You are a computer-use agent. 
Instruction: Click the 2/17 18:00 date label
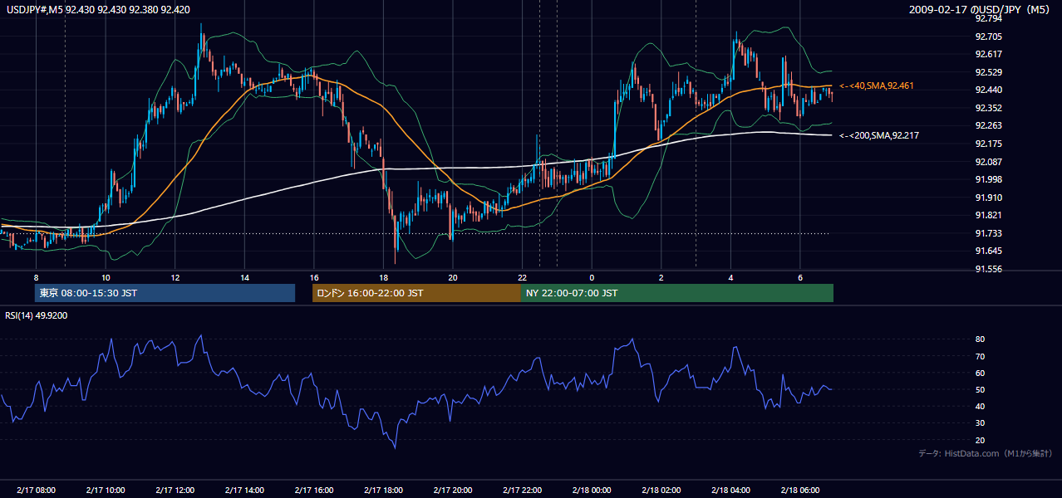coord(383,491)
